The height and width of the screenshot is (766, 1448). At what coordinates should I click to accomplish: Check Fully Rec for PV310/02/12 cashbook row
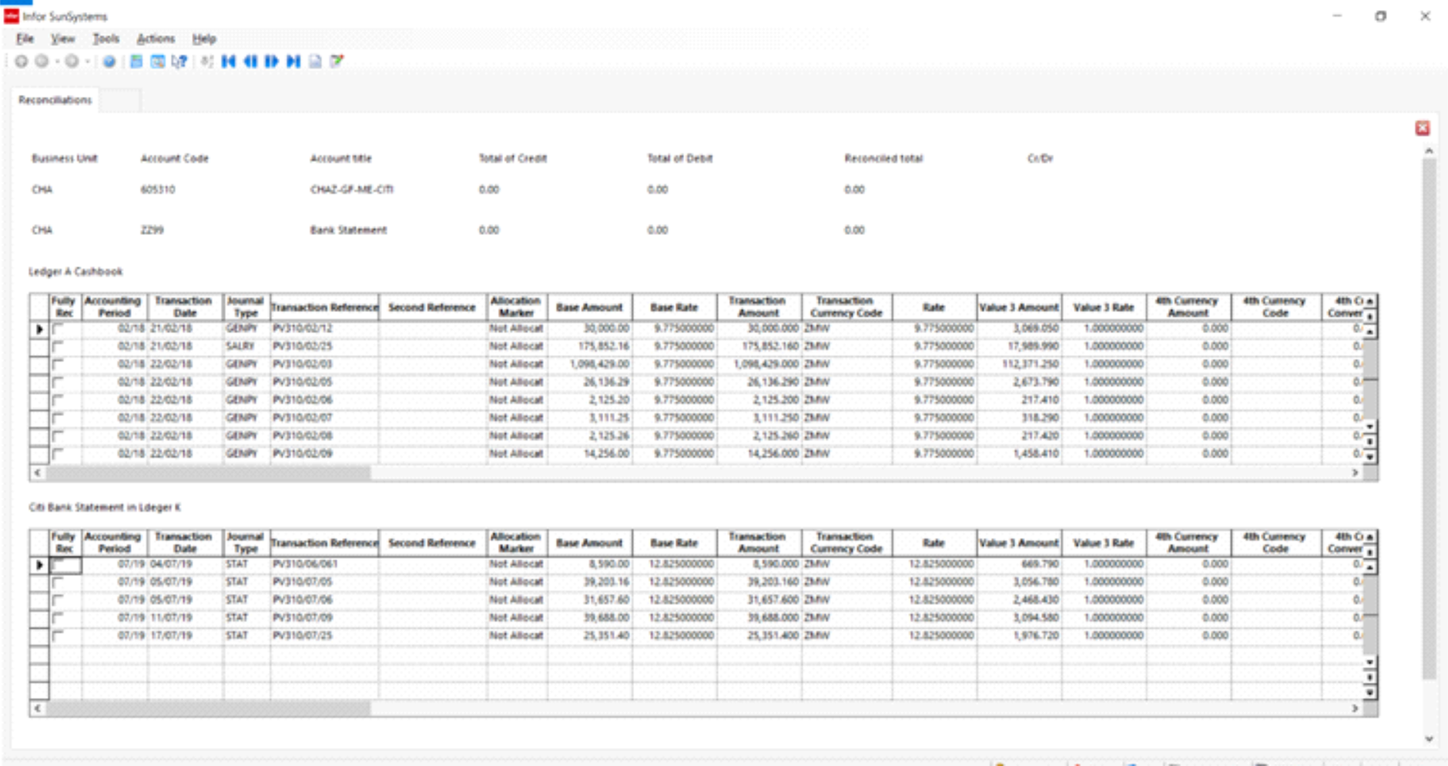tap(58, 328)
